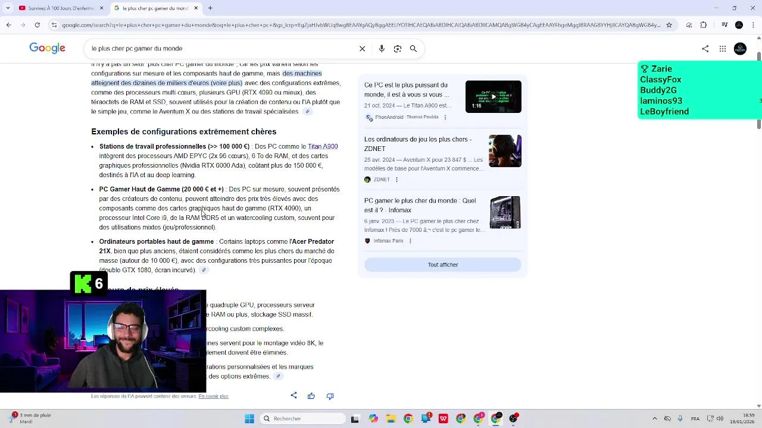The width and height of the screenshot is (762, 428).
Task: Open Chrome three-dot menu
Action: tap(754, 25)
